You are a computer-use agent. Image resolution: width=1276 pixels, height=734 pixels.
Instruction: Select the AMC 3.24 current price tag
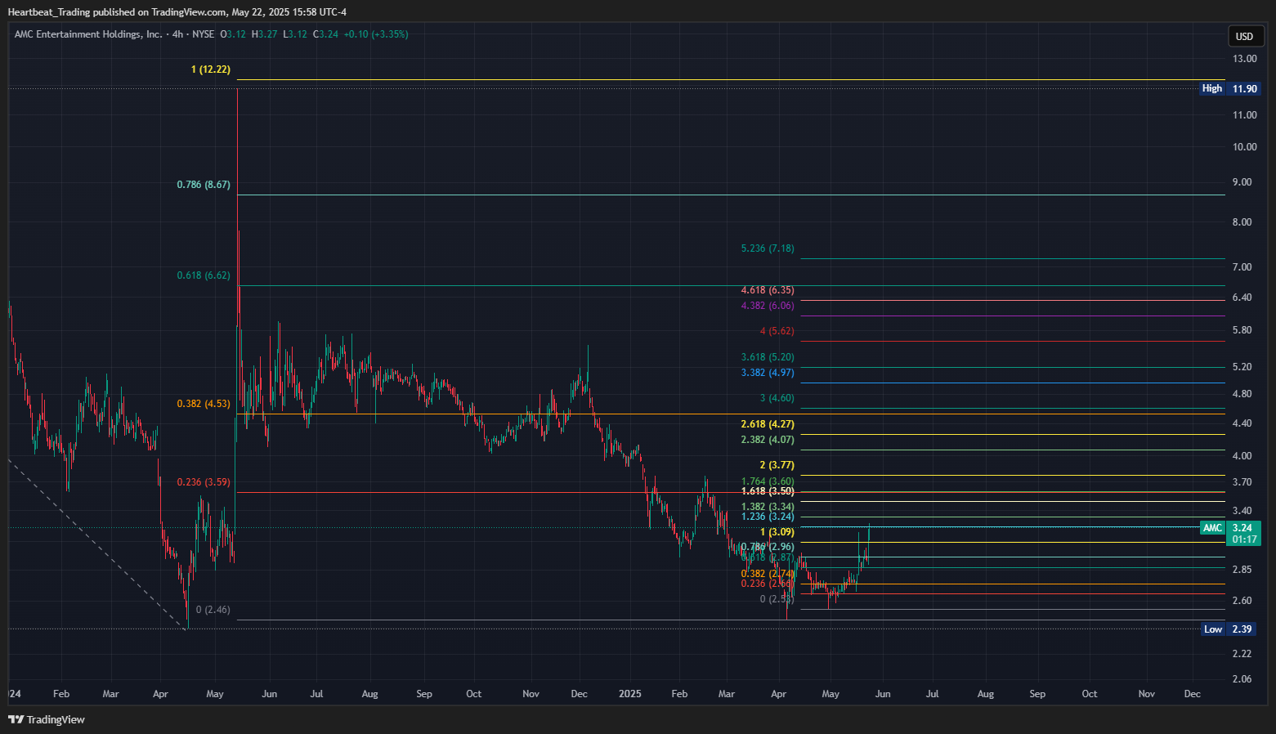[1230, 533]
